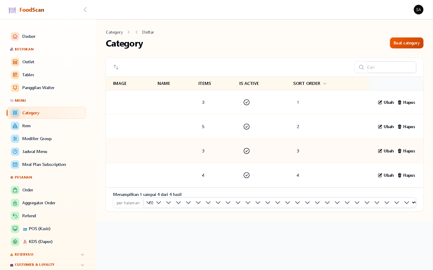Click the trash icon in sort order 4 row
433x270 pixels.
pos(400,175)
